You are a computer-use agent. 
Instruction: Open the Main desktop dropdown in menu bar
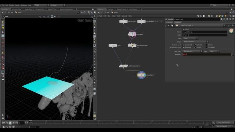pos(58,5)
